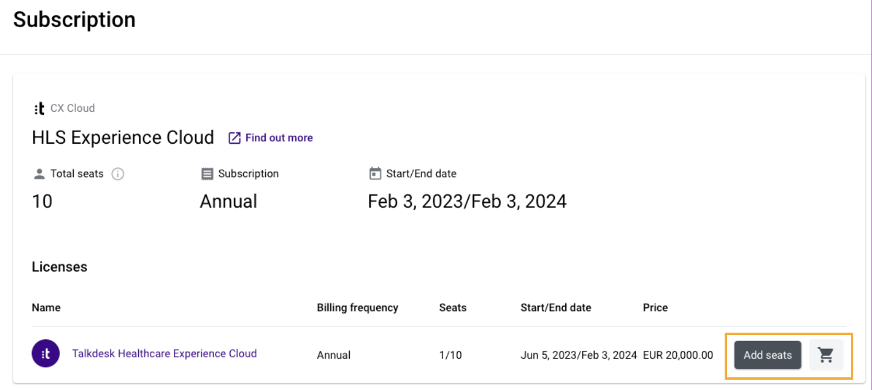Open the Talkdesk Healthcare Experience Cloud link

pos(164,354)
